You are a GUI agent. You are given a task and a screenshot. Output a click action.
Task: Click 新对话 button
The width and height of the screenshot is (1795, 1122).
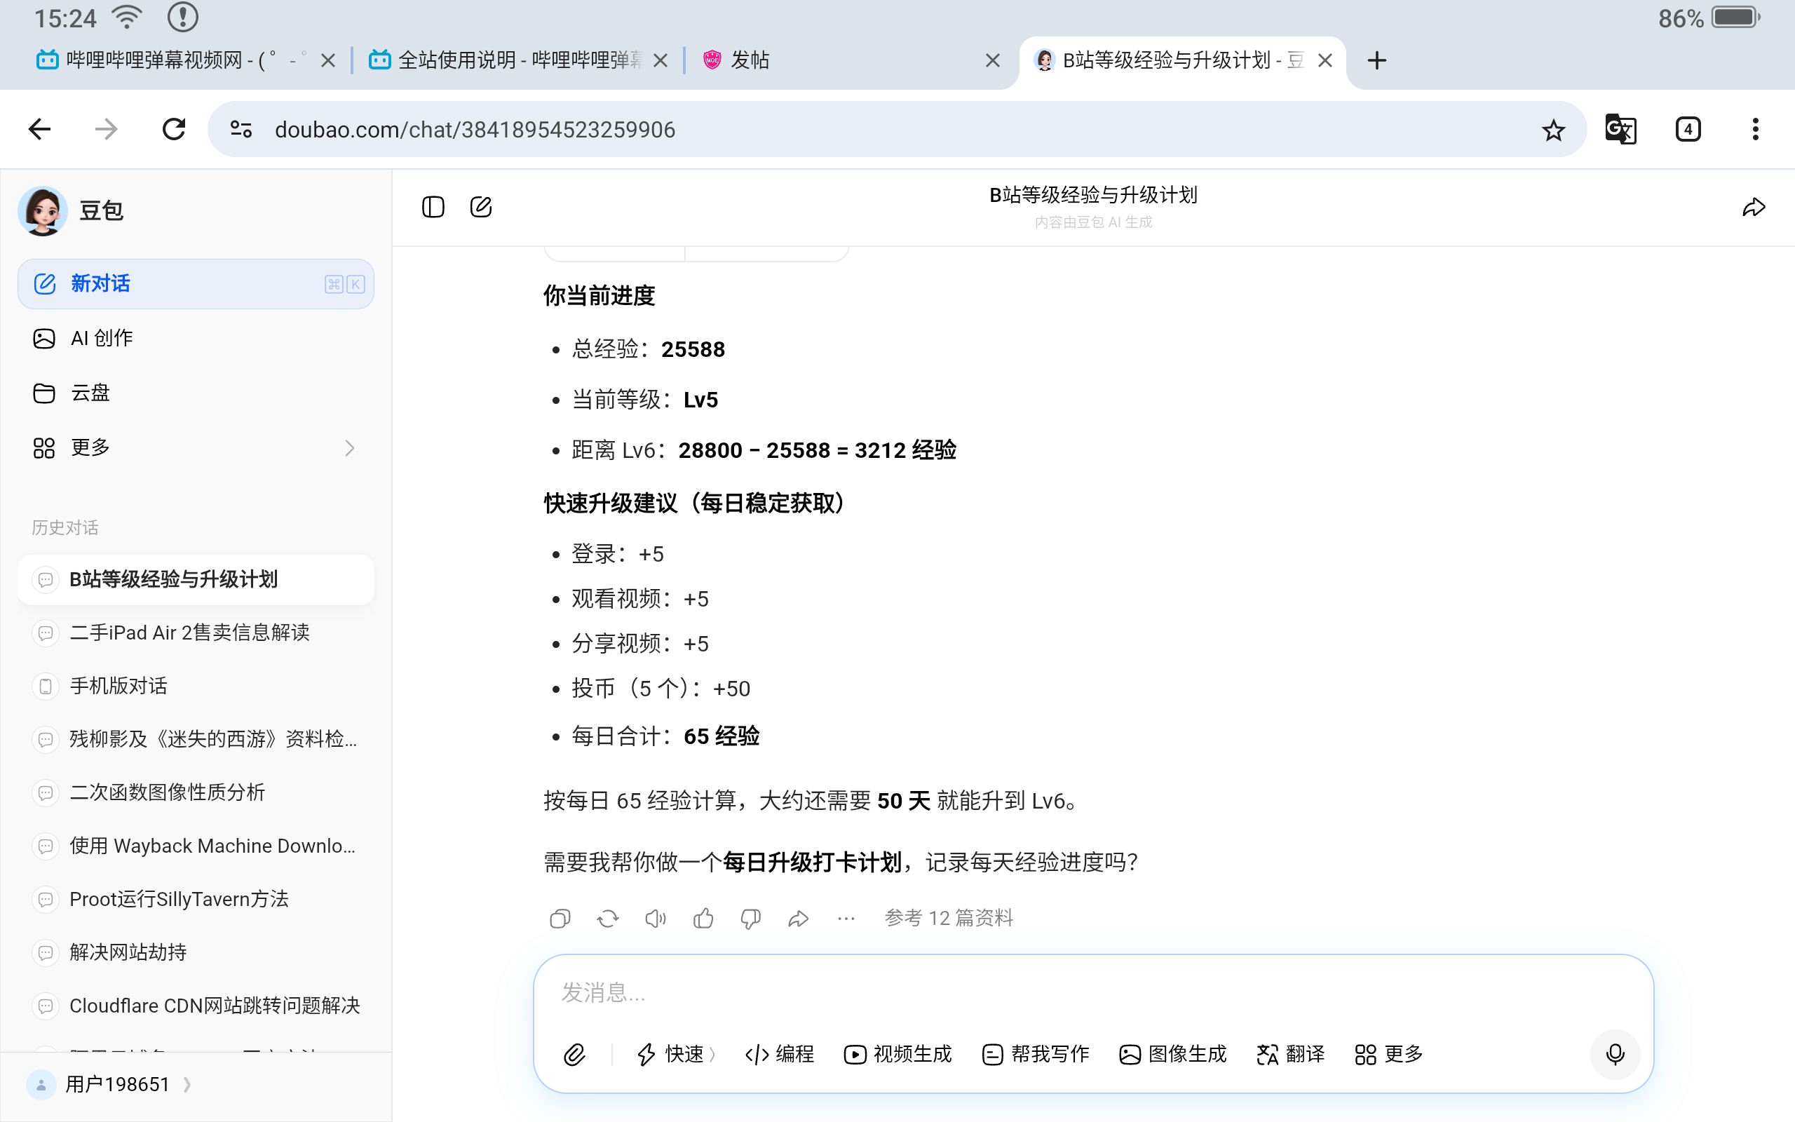point(195,283)
